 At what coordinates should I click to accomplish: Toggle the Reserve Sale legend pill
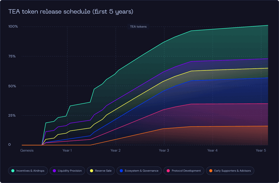tap(101, 171)
